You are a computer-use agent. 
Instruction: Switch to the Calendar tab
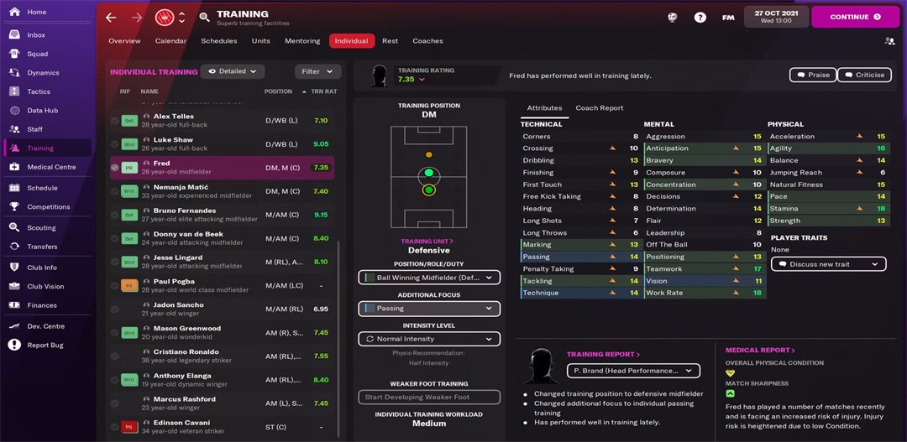(170, 41)
